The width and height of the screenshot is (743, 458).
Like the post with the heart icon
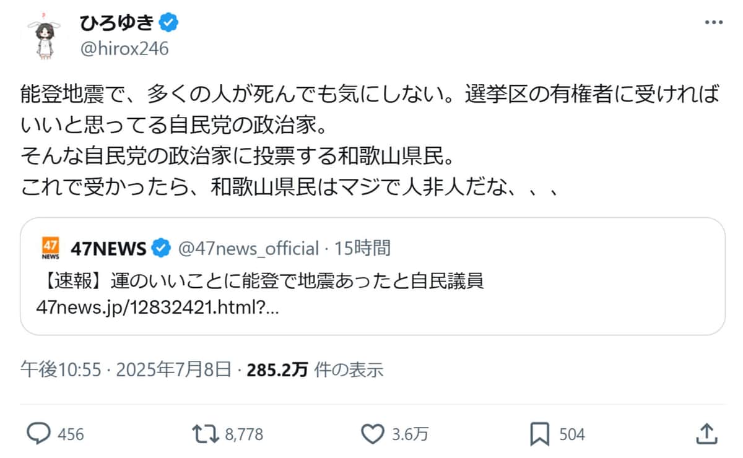click(372, 434)
